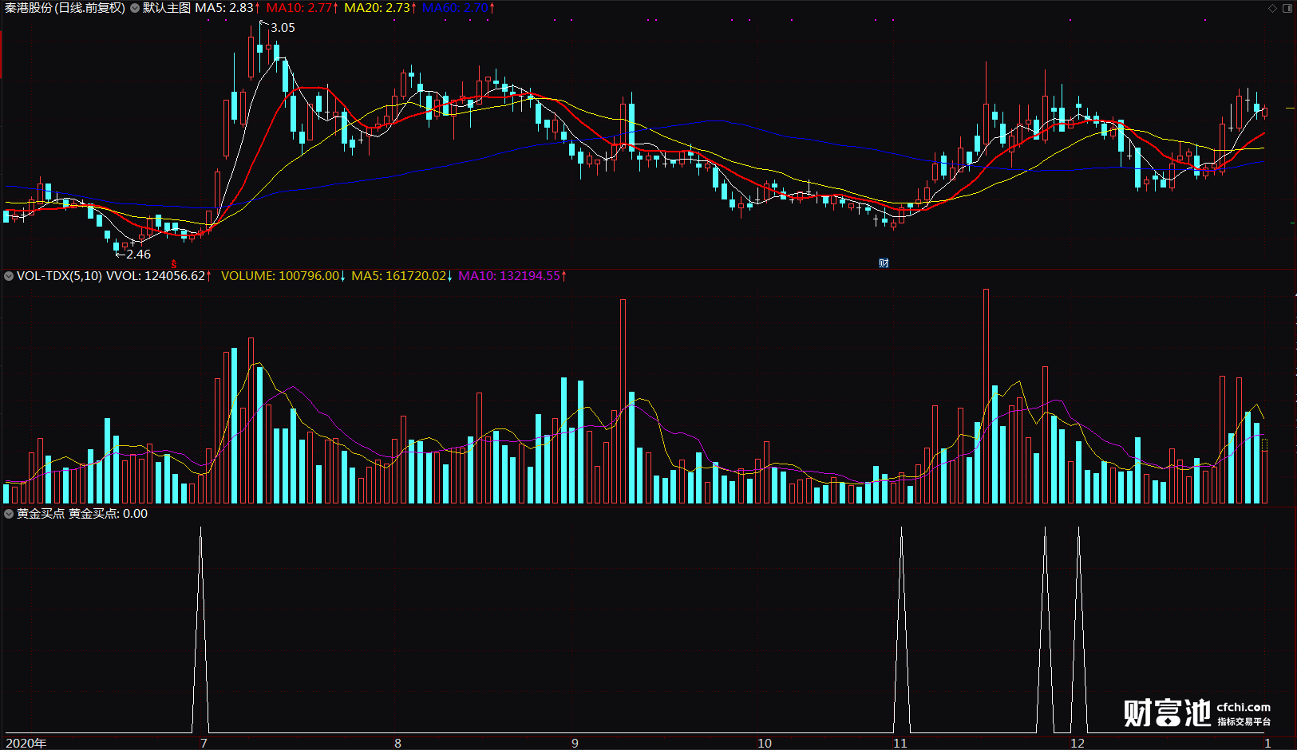Click the 财 marker on the price chart
The height and width of the screenshot is (750, 1297).
[x=884, y=263]
